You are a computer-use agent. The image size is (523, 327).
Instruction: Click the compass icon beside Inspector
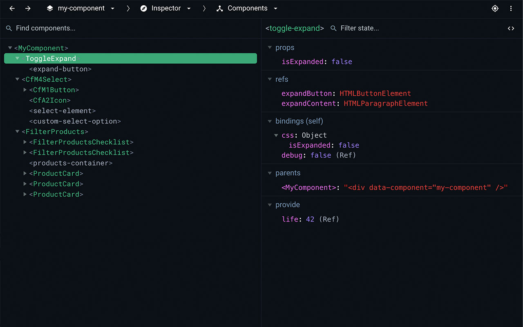143,8
